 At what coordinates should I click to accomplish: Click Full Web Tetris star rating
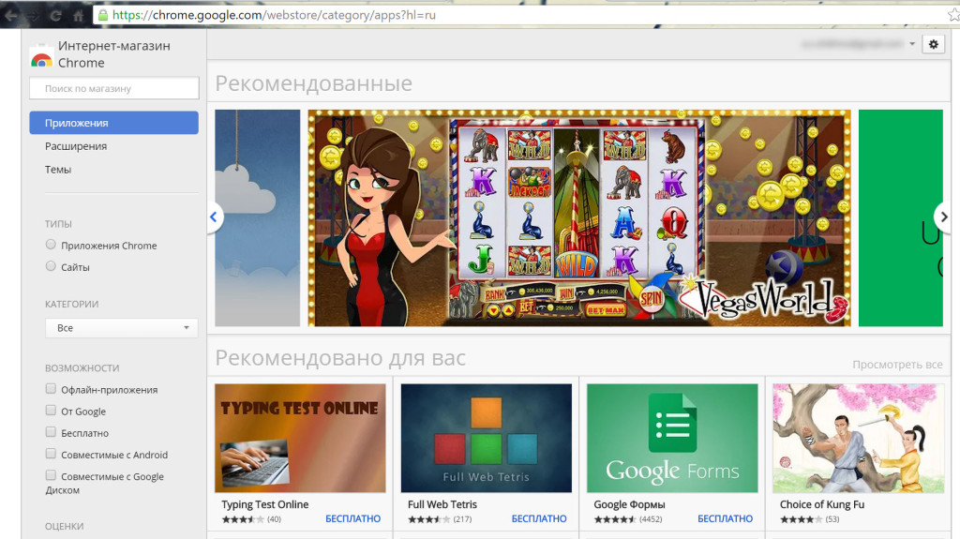click(429, 519)
